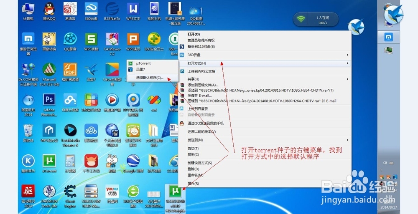
Task: Open Cheat Engine desktop shortcut
Action: pos(70,196)
